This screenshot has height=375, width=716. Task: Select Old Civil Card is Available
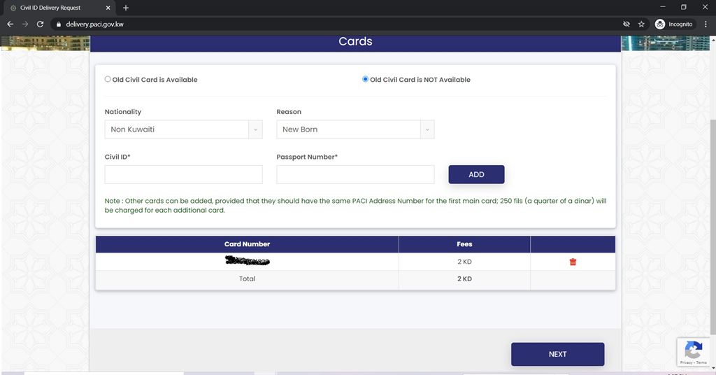pos(108,79)
